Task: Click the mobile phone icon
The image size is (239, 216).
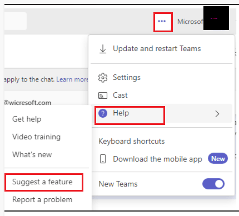Action: pyautogui.click(x=103, y=159)
